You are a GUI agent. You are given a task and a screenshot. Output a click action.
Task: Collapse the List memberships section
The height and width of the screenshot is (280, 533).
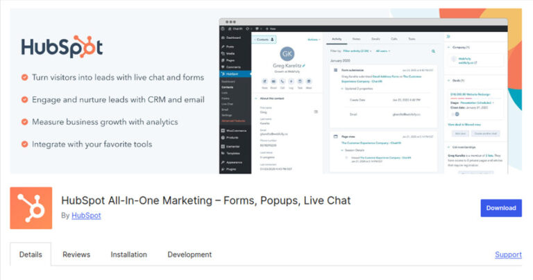pos(449,148)
